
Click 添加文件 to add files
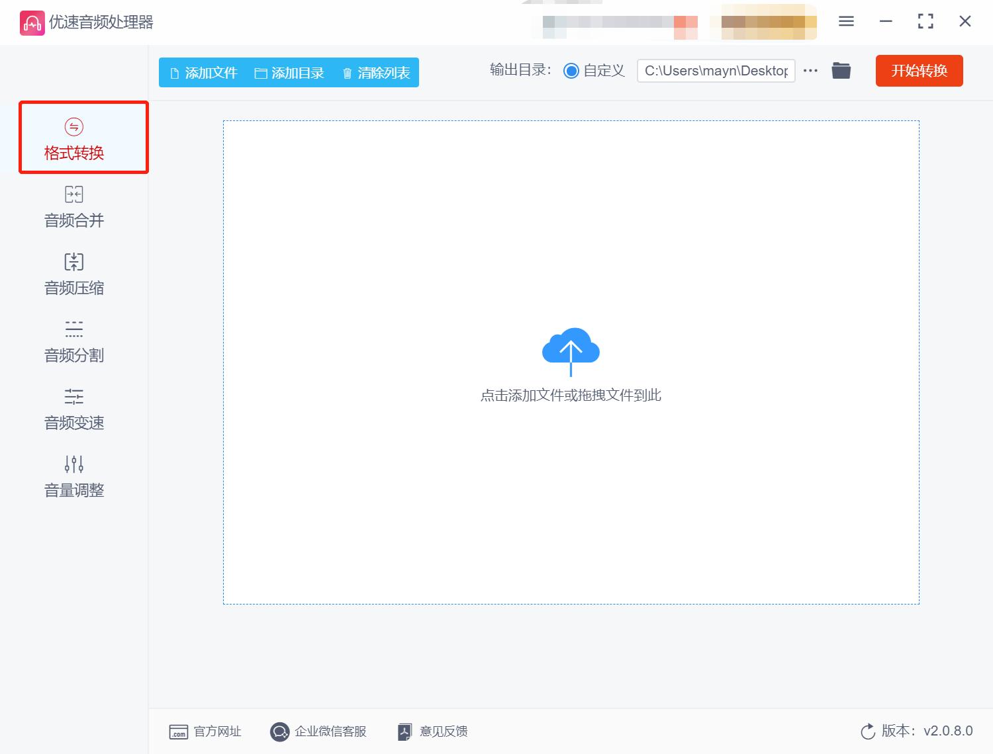coord(203,73)
